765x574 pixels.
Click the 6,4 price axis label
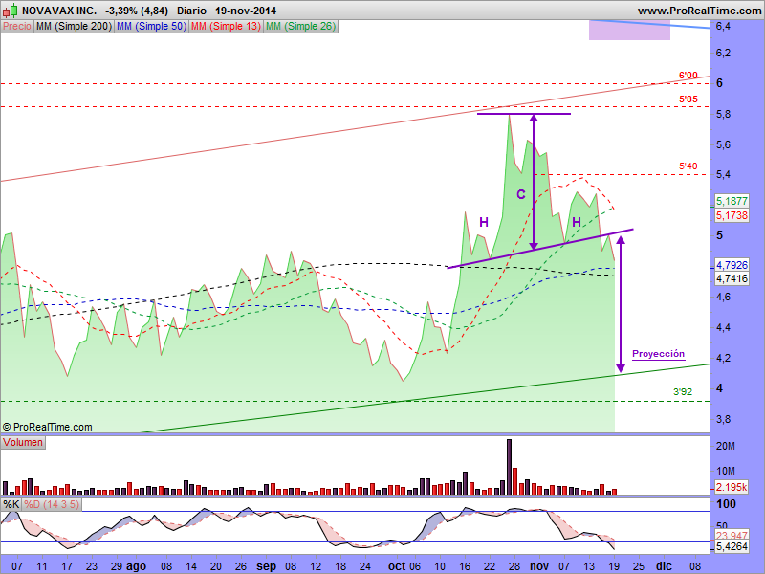click(x=723, y=27)
